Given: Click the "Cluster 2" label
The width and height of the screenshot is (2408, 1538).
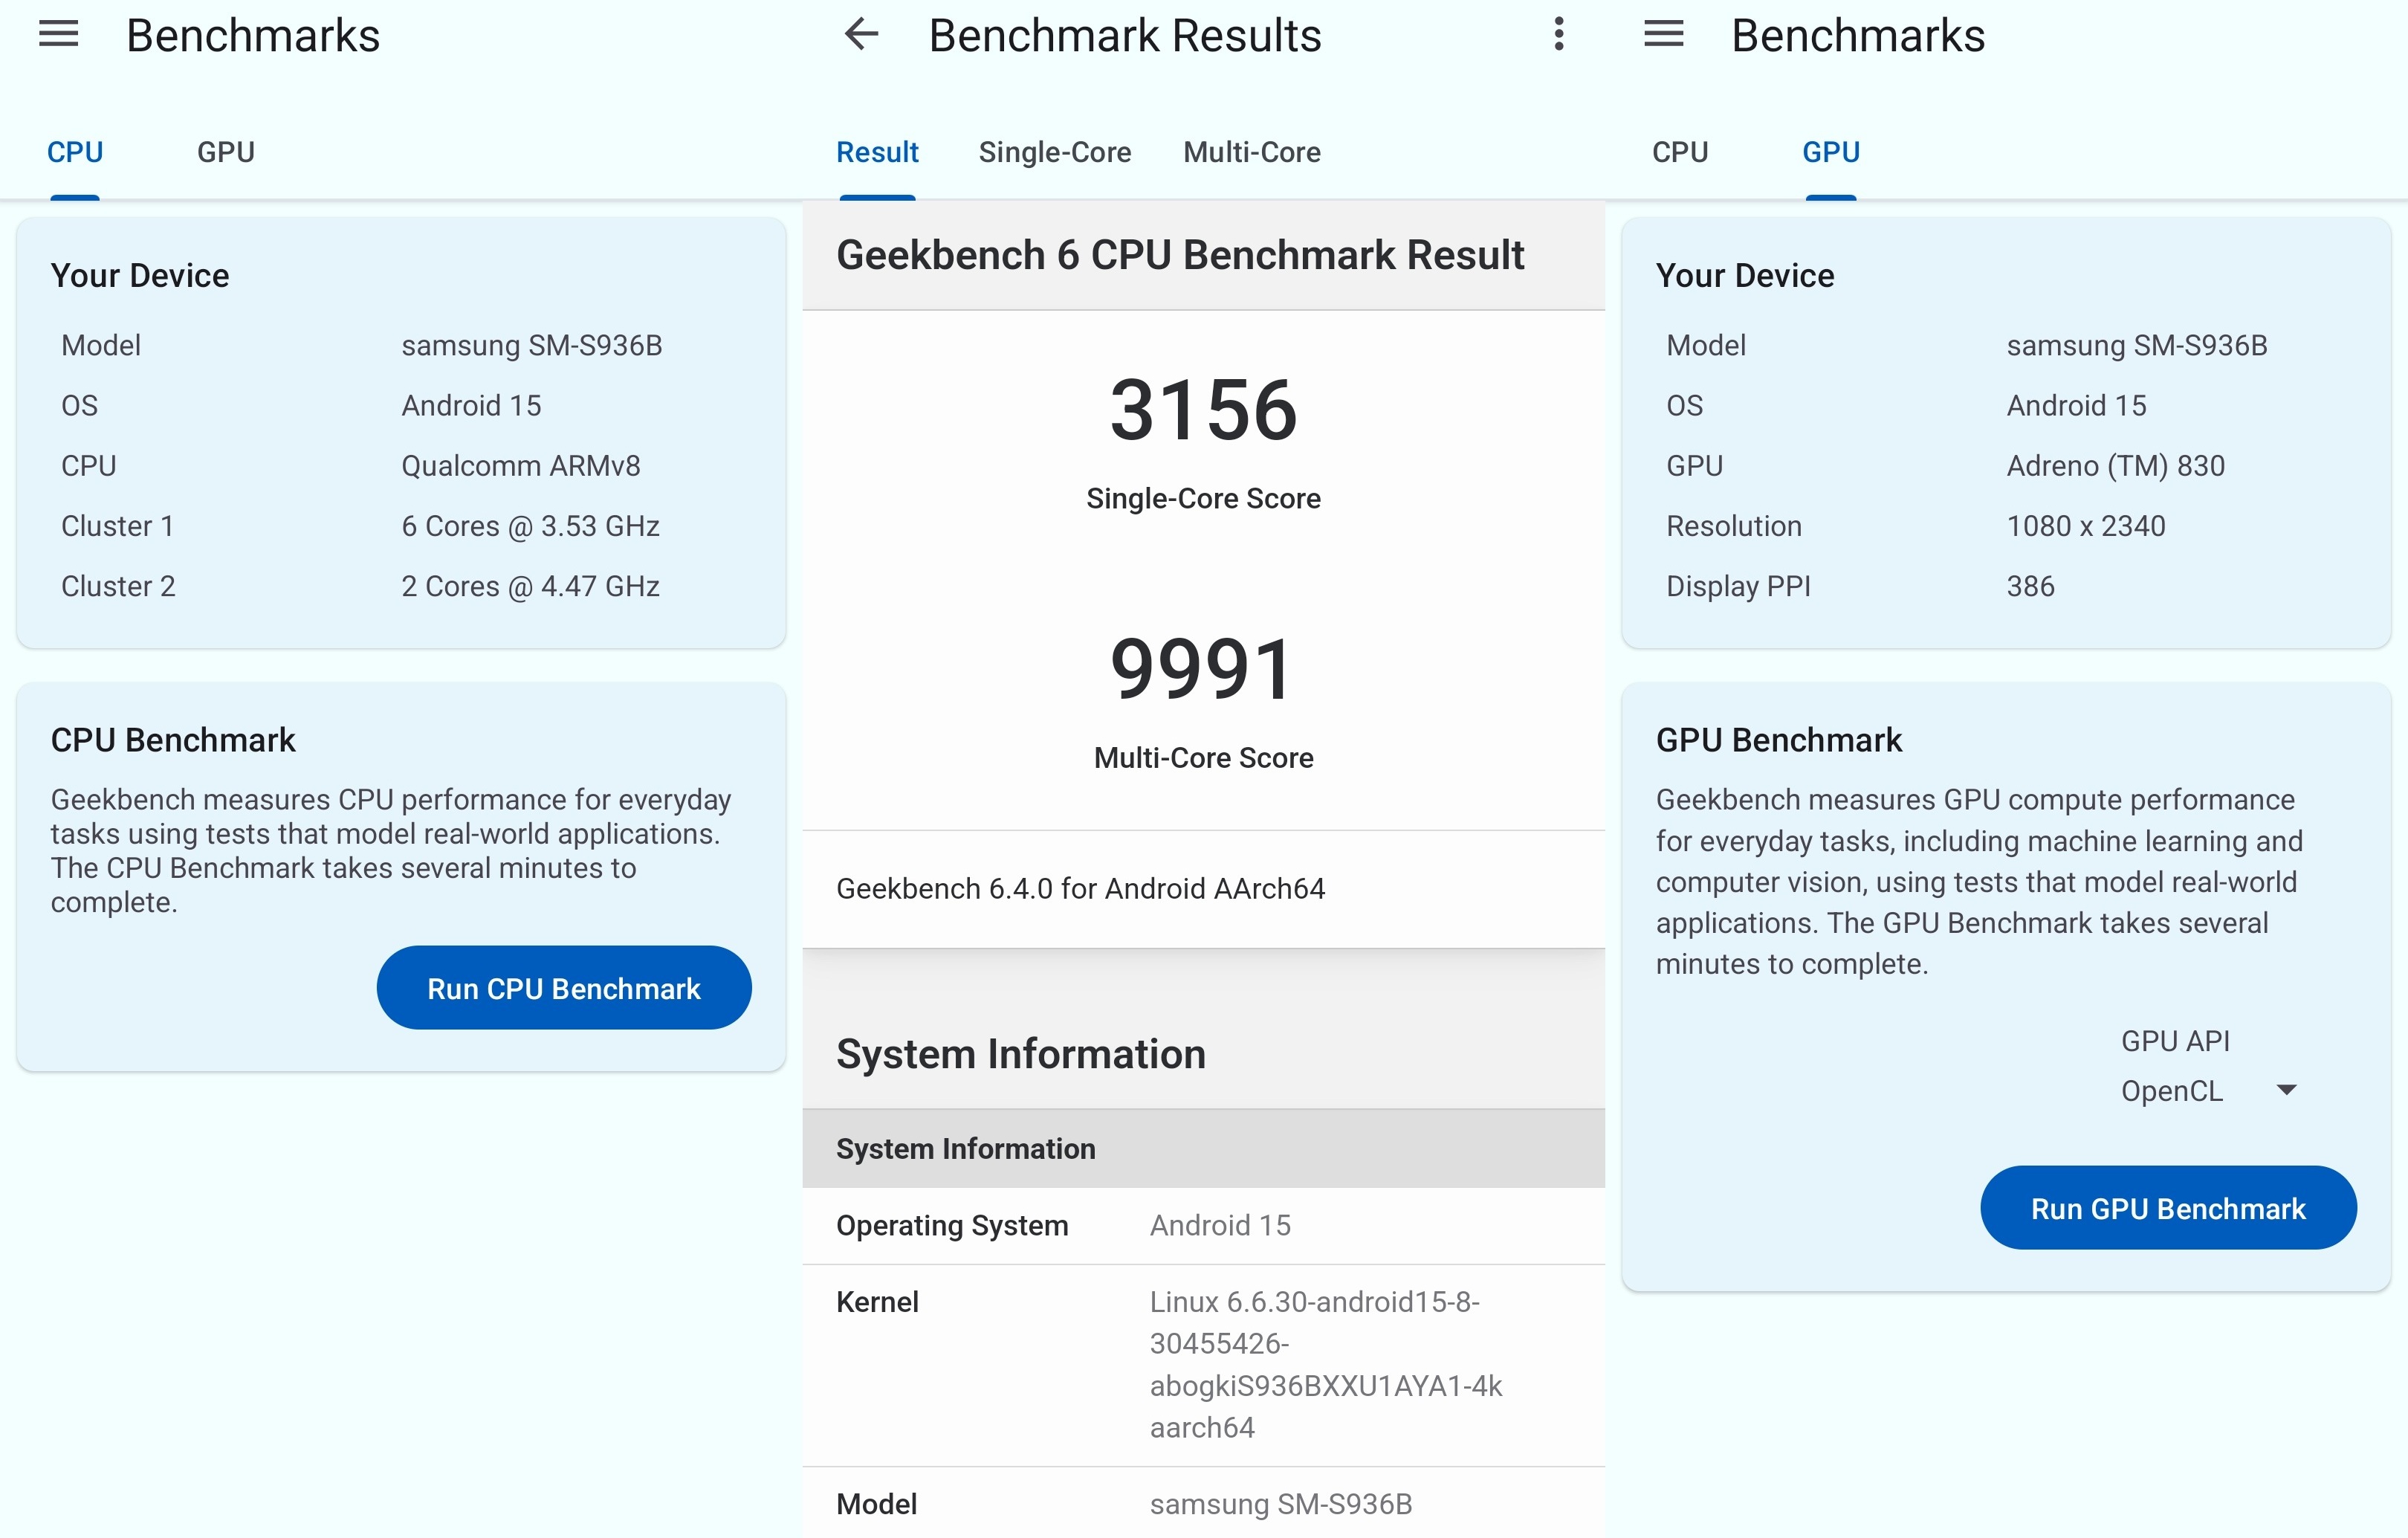Looking at the screenshot, I should [x=118, y=586].
